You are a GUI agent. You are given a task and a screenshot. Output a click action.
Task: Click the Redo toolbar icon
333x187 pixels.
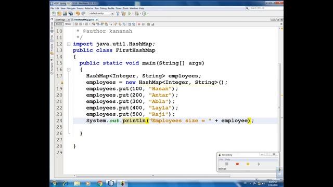(83, 14)
